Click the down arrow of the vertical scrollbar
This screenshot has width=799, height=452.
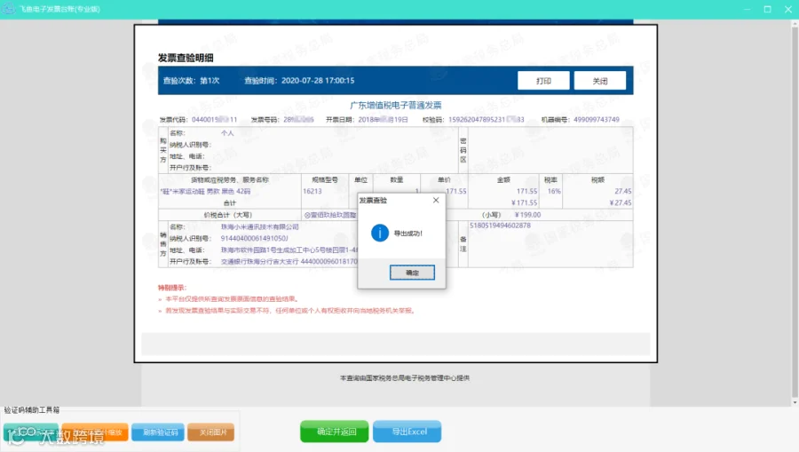pyautogui.click(x=795, y=402)
